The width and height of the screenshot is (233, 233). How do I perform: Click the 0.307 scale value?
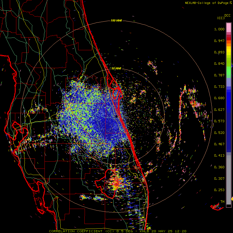[x=219, y=179]
